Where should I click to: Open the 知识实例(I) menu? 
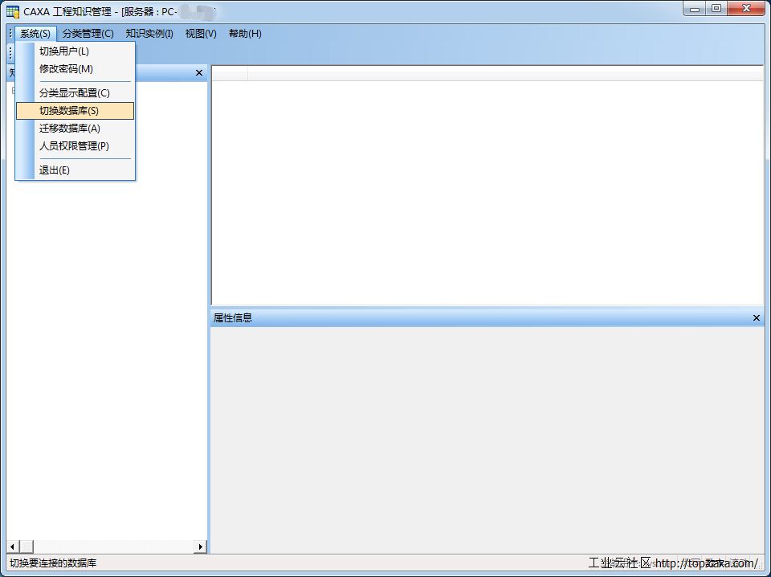point(149,34)
